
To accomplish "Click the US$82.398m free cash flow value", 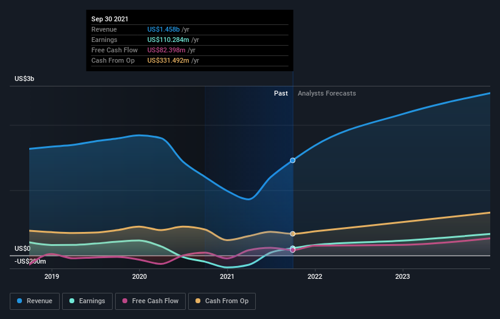I will pyautogui.click(x=166, y=50).
